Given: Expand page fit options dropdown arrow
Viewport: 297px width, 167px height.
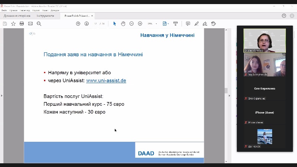Looking at the screenshot, I should [x=168, y=24].
